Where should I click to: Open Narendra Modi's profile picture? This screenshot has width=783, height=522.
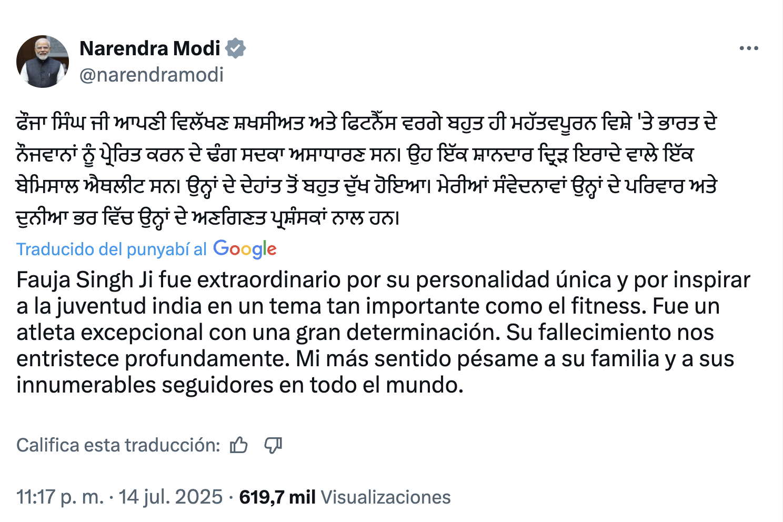tap(43, 62)
